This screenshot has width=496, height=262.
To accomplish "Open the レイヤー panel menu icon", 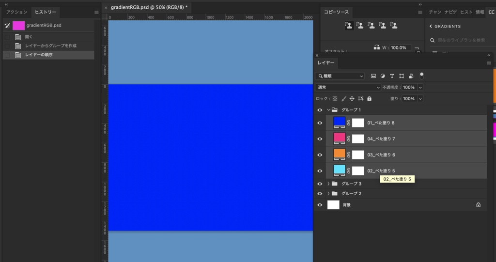I will coord(489,63).
